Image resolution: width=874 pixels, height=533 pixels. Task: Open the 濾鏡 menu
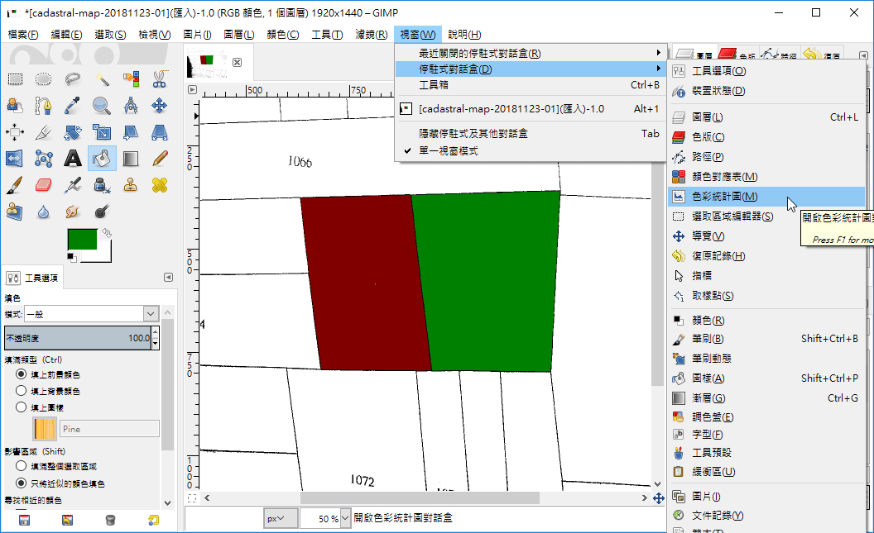tap(370, 34)
